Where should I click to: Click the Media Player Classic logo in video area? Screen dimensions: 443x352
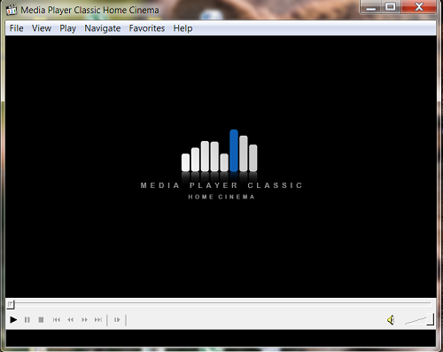[221, 165]
